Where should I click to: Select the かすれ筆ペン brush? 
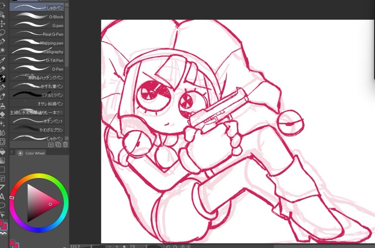[37, 85]
